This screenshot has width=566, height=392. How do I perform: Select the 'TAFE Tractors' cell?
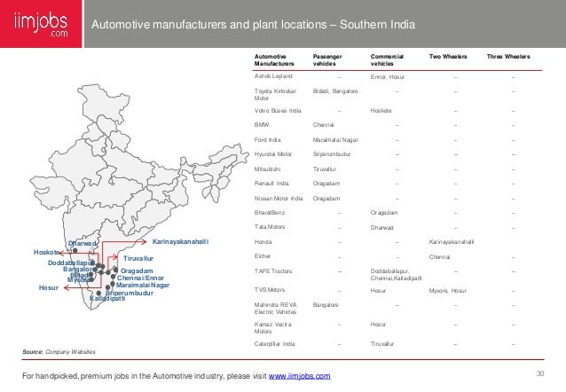tap(273, 271)
